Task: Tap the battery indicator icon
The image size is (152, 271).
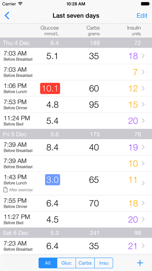Action: (x=145, y=4)
